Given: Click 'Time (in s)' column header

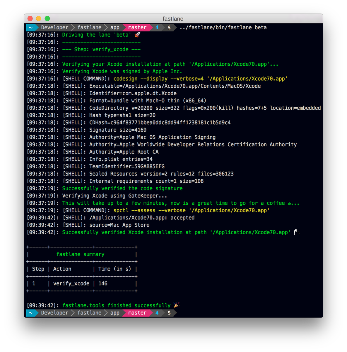Looking at the screenshot, I should tap(115, 269).
